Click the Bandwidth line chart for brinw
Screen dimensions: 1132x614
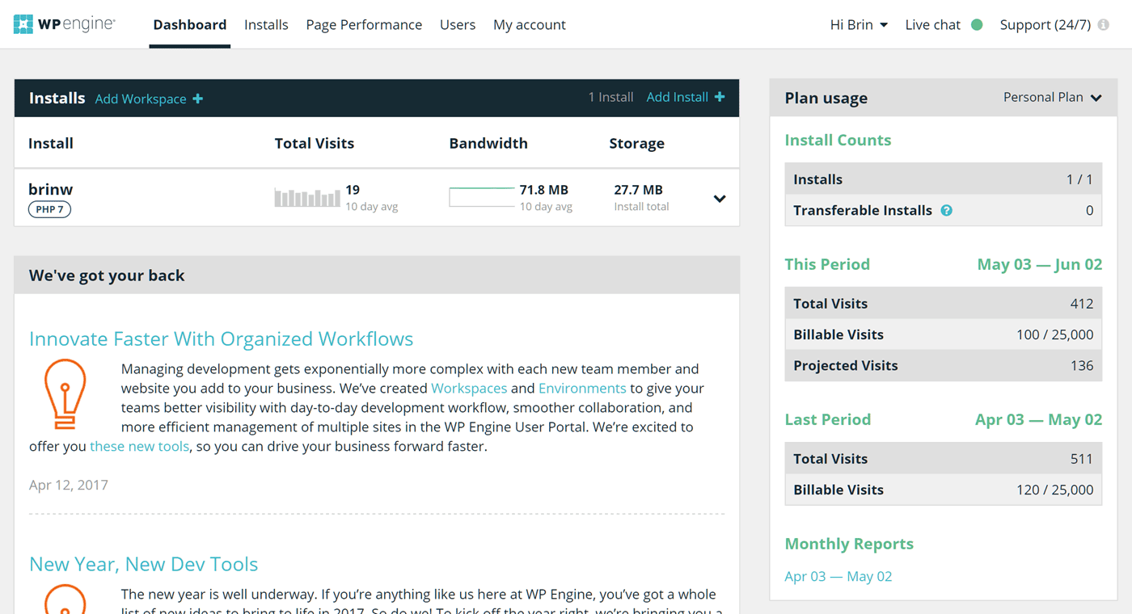pos(481,197)
